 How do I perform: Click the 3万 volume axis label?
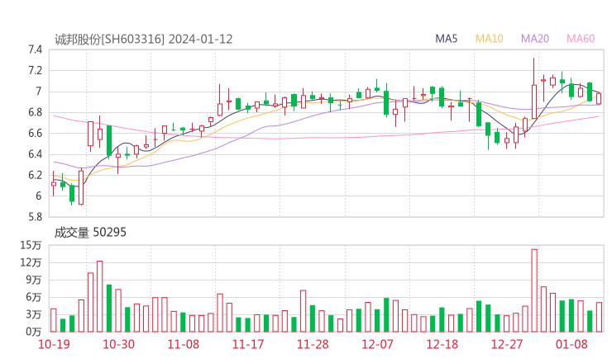(x=34, y=314)
